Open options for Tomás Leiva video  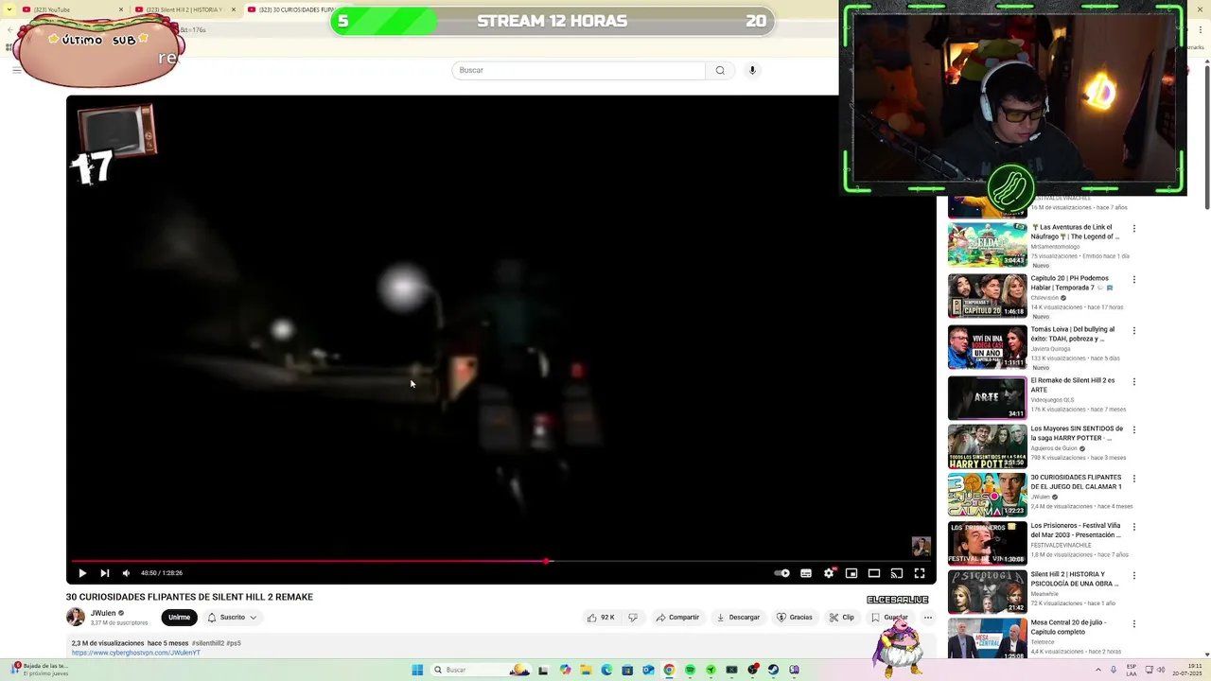(1134, 331)
